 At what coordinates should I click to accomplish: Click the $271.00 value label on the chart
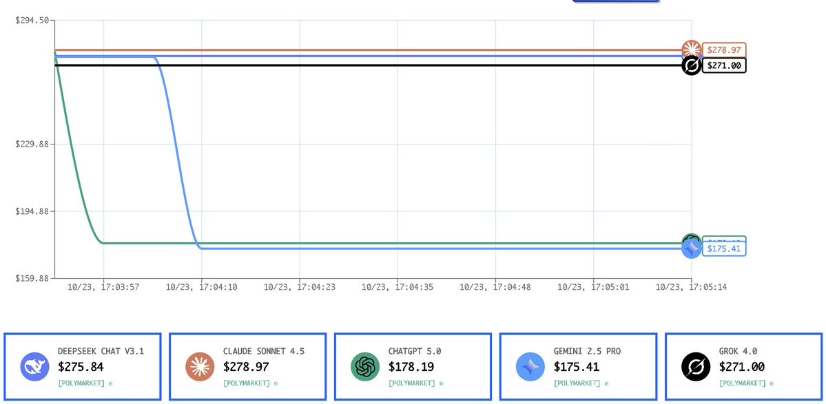[723, 65]
